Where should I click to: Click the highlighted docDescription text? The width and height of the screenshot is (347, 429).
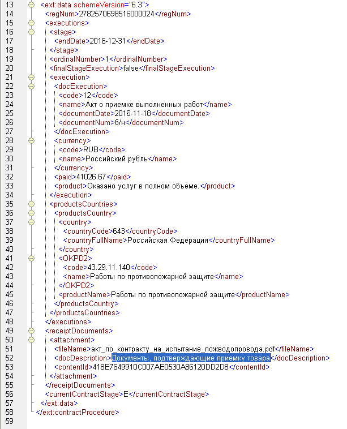(x=191, y=358)
